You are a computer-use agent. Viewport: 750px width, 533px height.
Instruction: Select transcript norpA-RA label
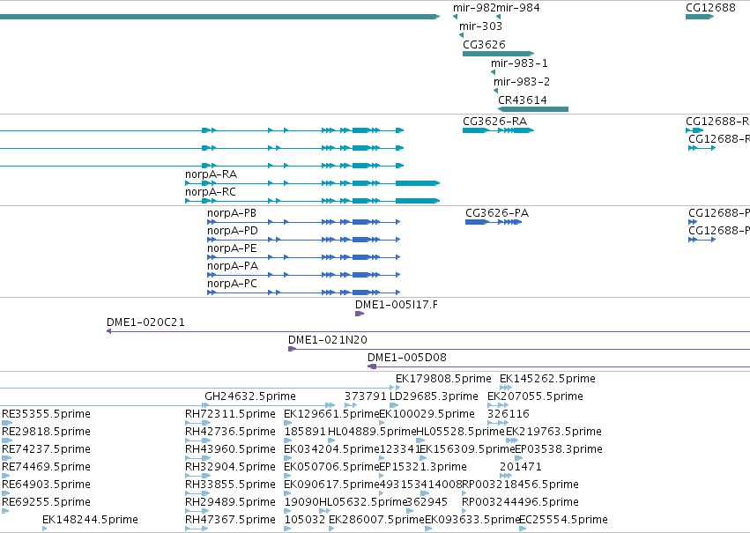point(211,174)
